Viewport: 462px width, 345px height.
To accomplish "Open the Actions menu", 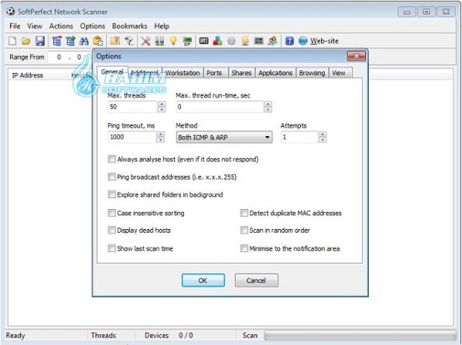I will point(61,26).
